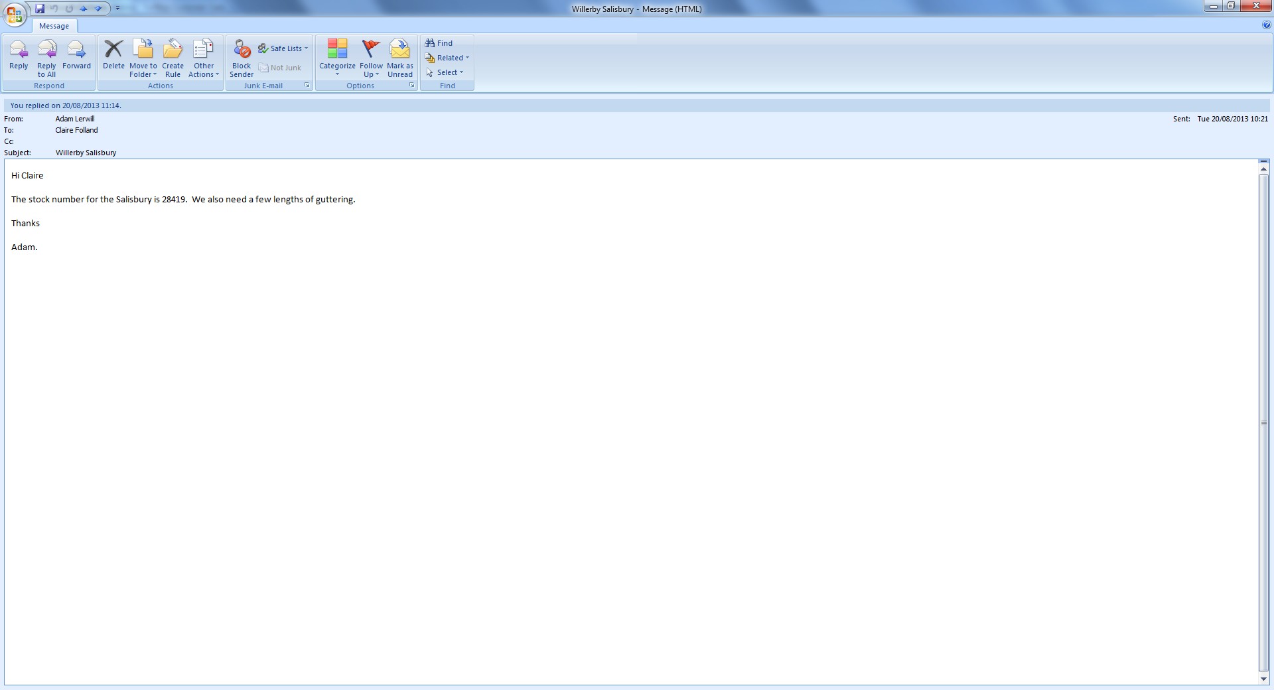Open the Categorize color menu
Screen dimensions: 1274x690
pos(337,58)
